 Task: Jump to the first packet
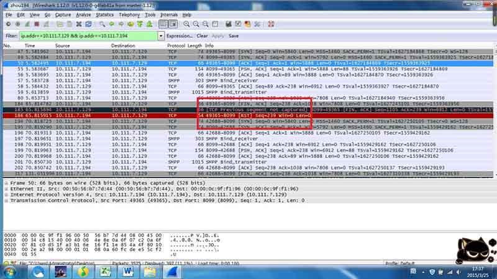[140, 24]
